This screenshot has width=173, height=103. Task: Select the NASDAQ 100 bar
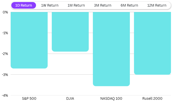pos(111,49)
